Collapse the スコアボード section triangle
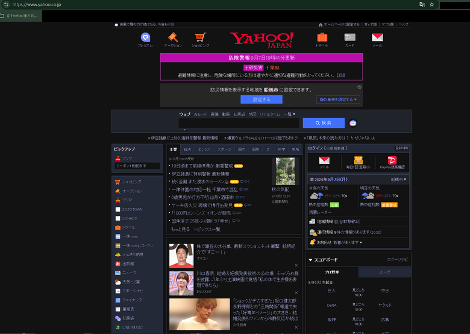The image size is (470, 334). coord(310,260)
